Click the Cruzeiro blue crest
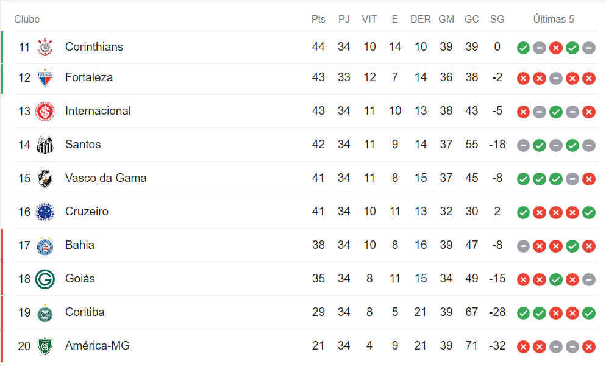Viewport: 606px width, 366px height. pos(45,212)
